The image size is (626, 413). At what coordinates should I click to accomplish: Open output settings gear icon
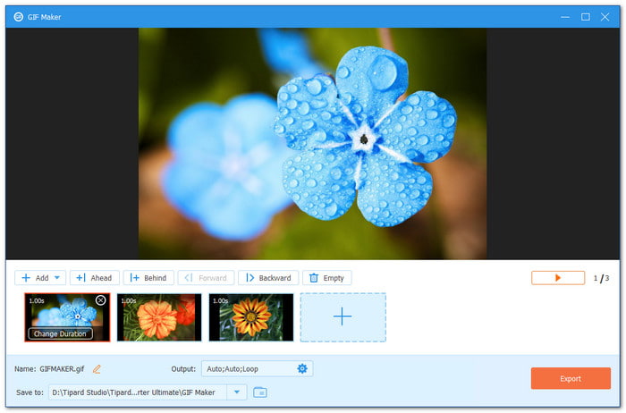302,368
